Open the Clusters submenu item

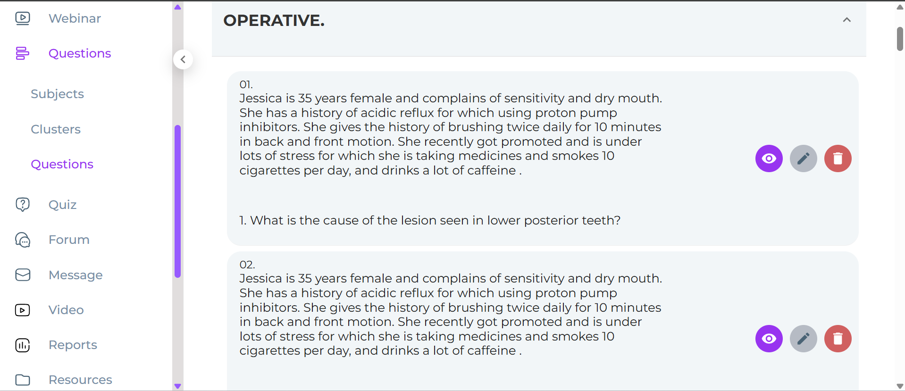pos(56,129)
